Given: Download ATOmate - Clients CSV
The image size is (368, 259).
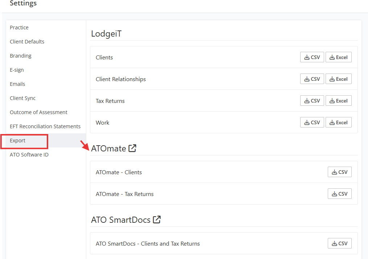Looking at the screenshot, I should pos(340,172).
